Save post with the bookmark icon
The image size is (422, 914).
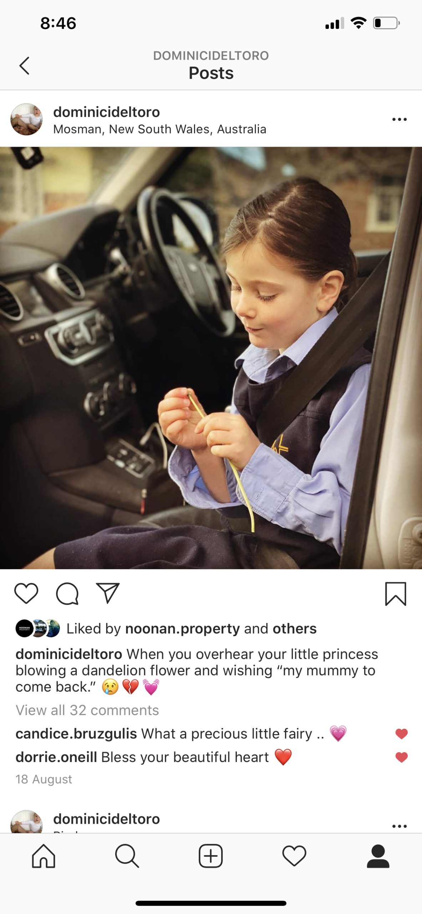(396, 594)
